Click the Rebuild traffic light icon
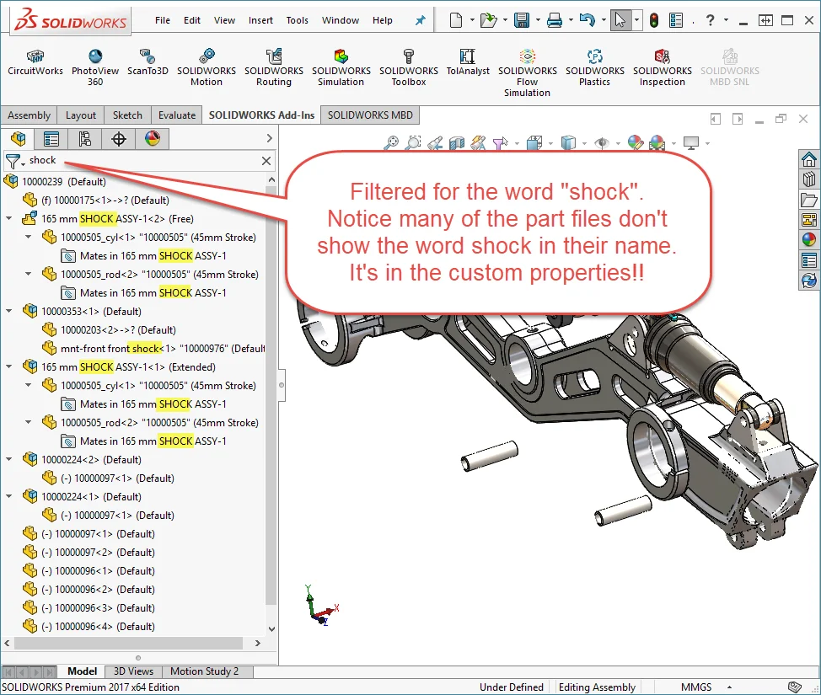Screen dimensions: 821x695 point(653,20)
